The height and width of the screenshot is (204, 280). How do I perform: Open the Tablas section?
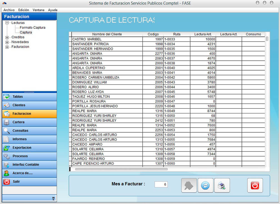[x=29, y=97]
